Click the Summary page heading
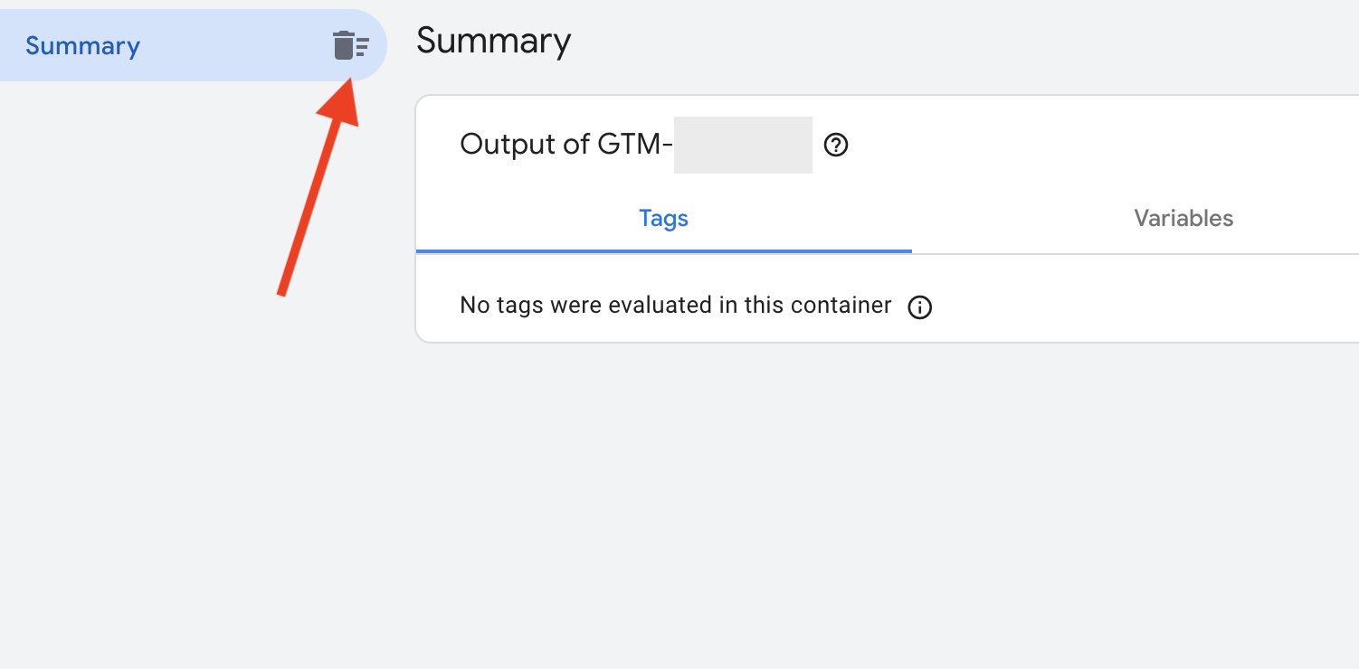This screenshot has width=1359, height=669. (x=493, y=42)
